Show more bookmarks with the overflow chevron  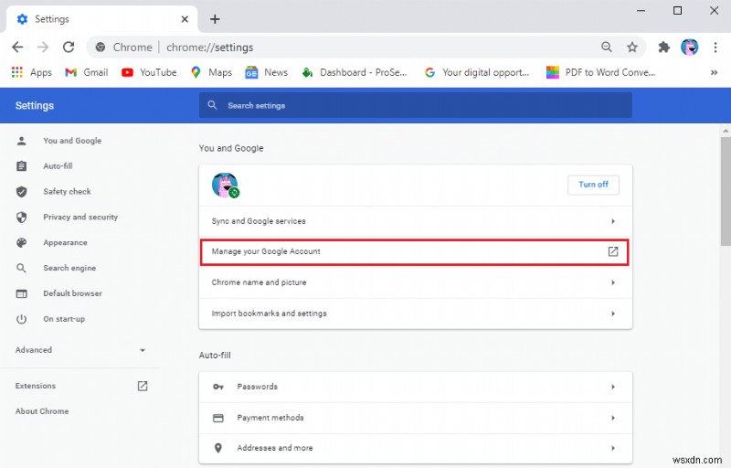pos(714,72)
